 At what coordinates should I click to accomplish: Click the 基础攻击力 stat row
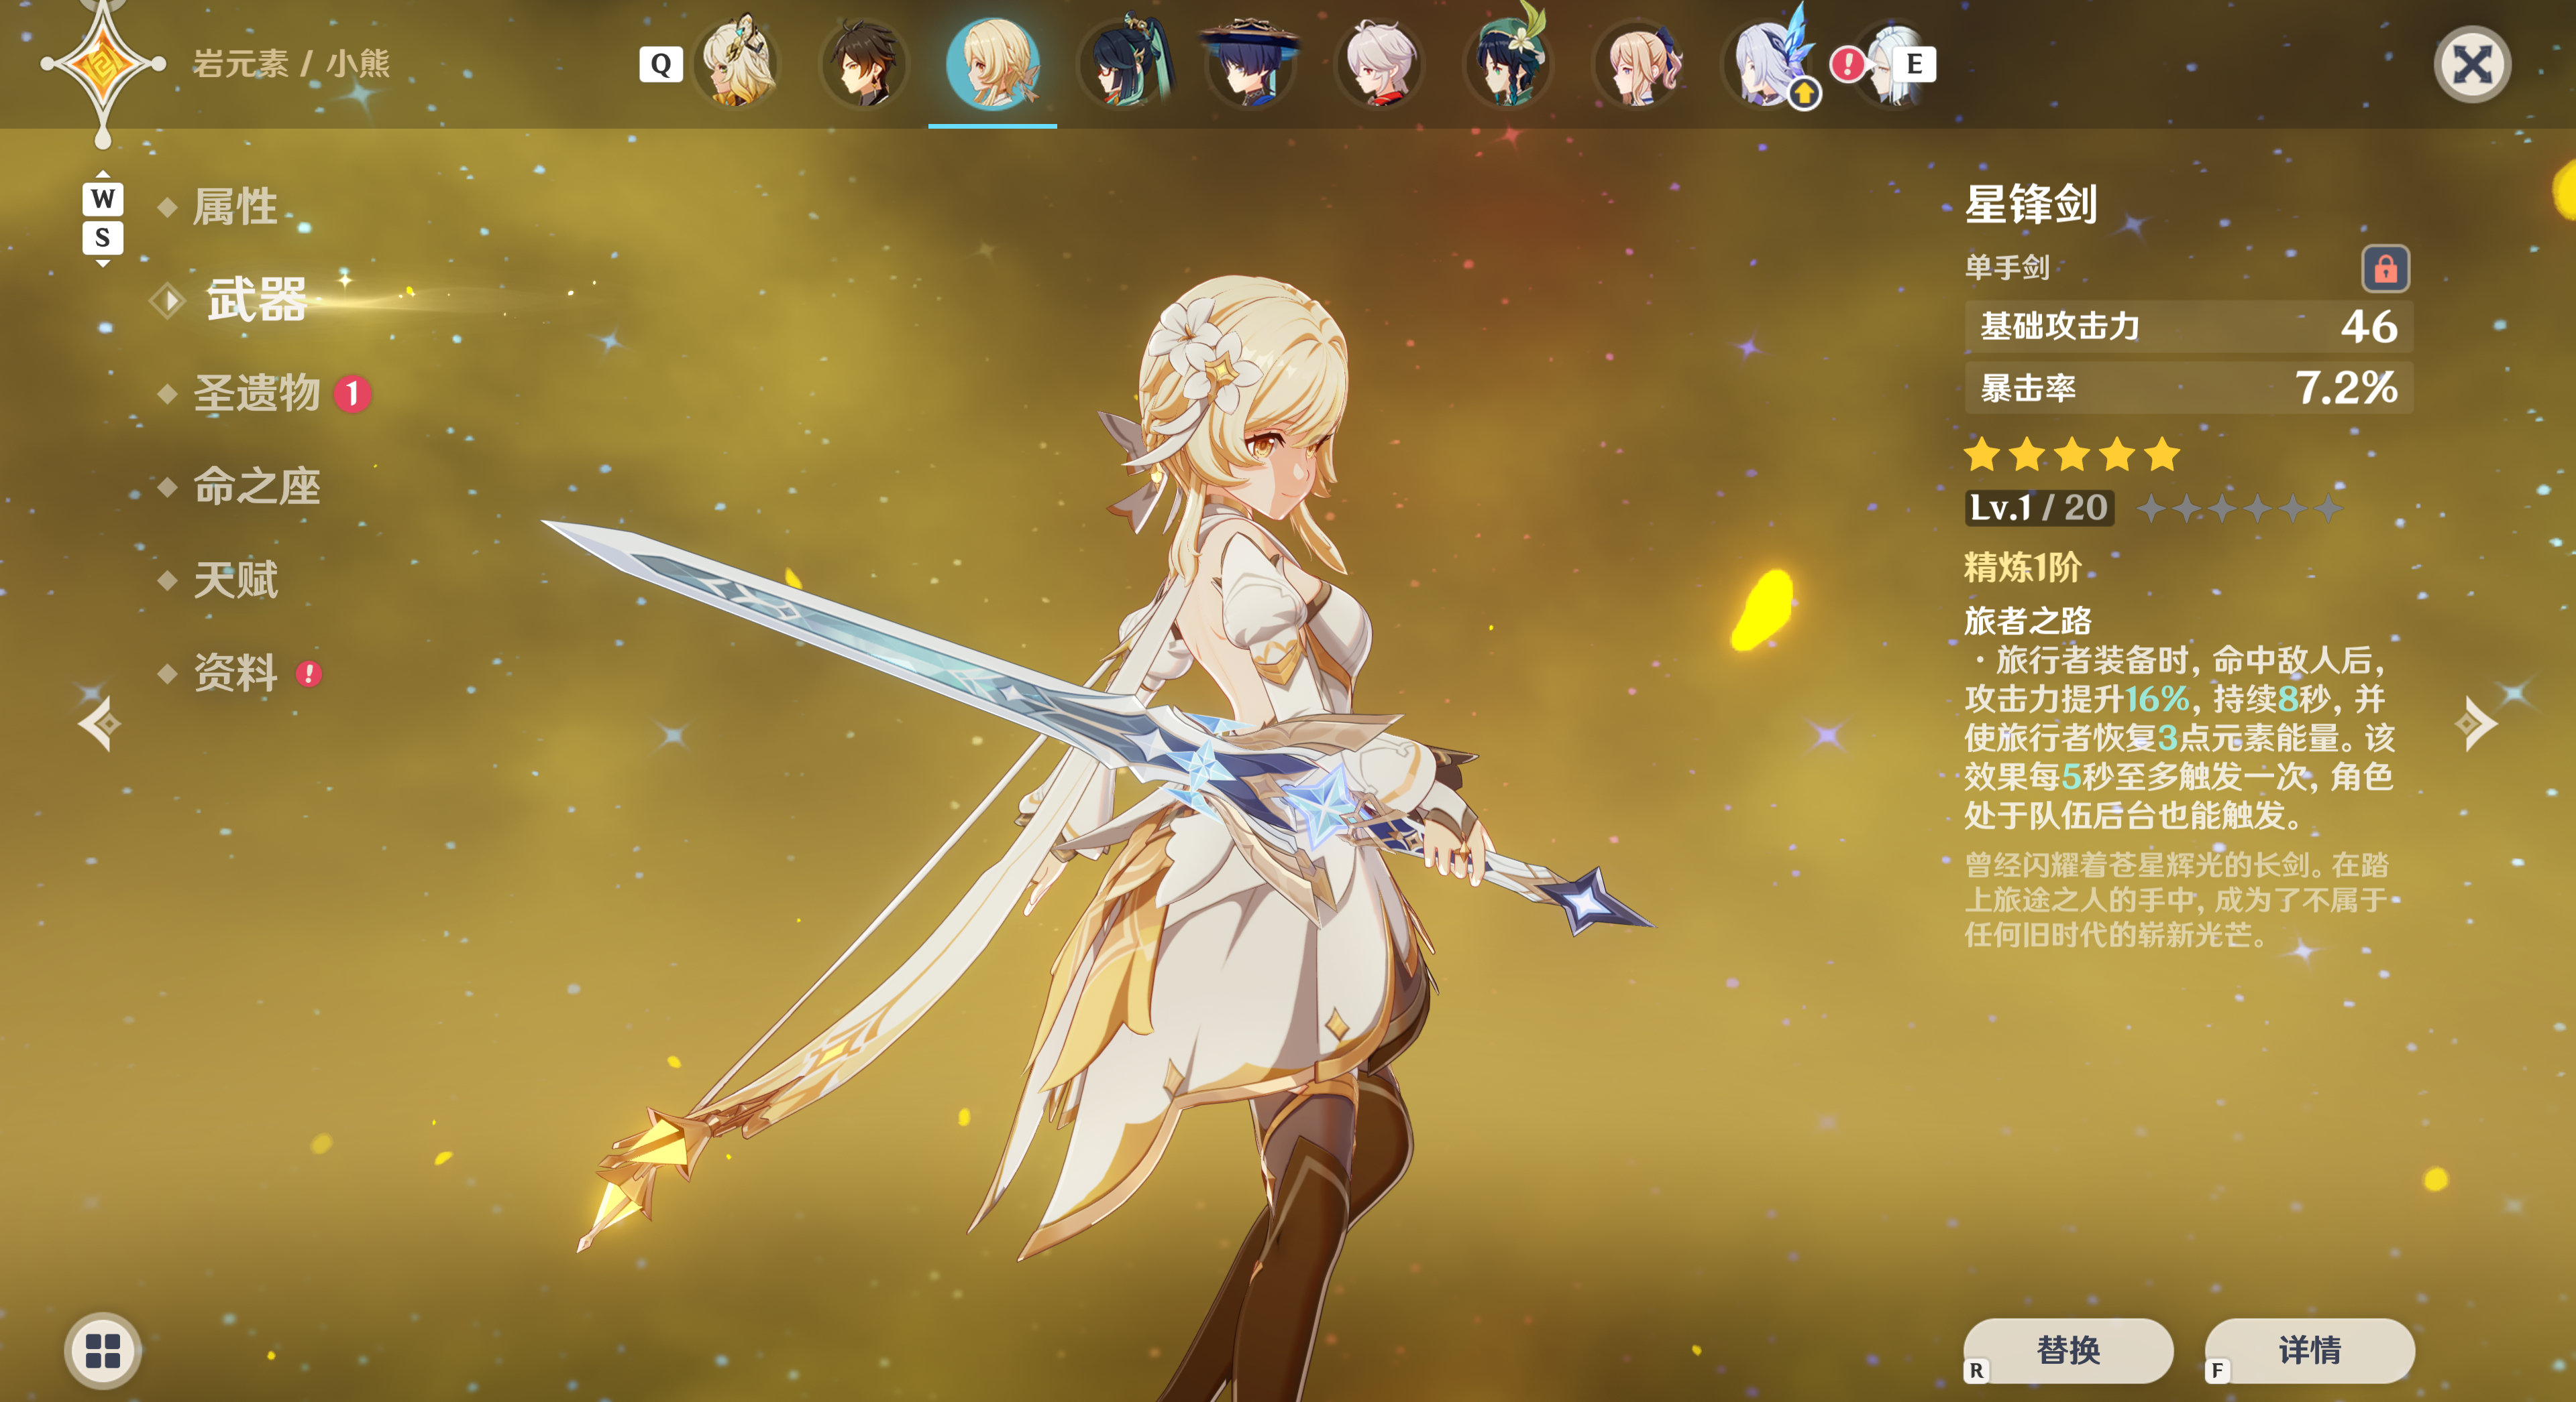[2189, 327]
